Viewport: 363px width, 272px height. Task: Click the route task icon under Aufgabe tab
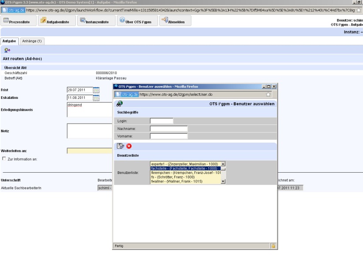point(7,50)
